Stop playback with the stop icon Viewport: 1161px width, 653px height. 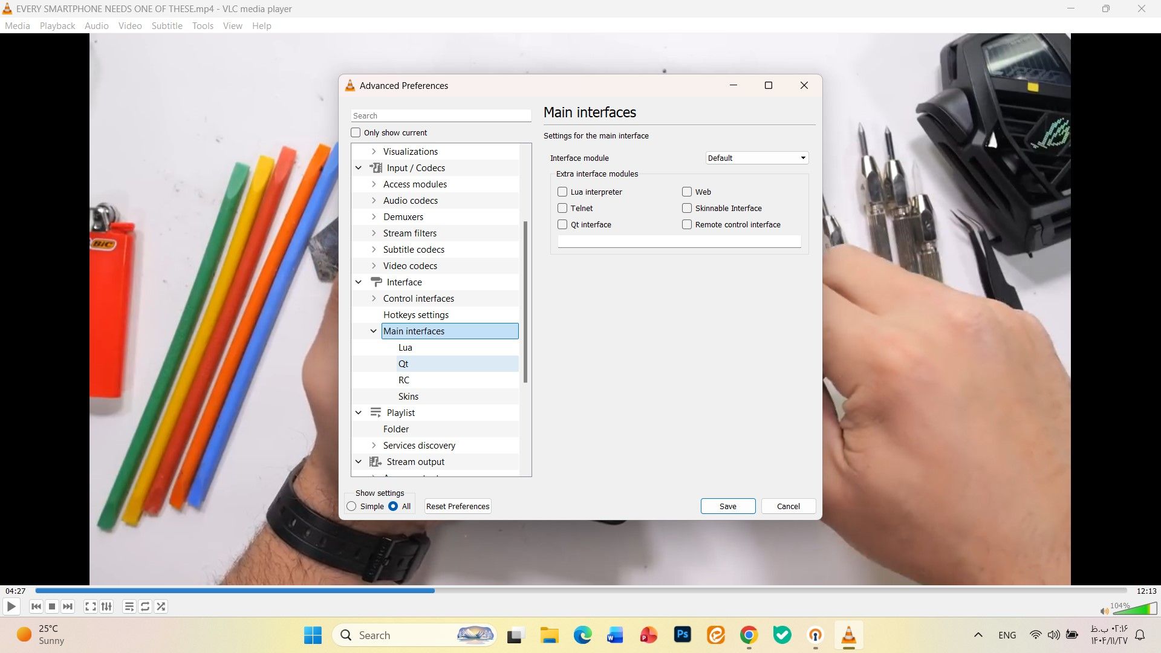pos(52,606)
